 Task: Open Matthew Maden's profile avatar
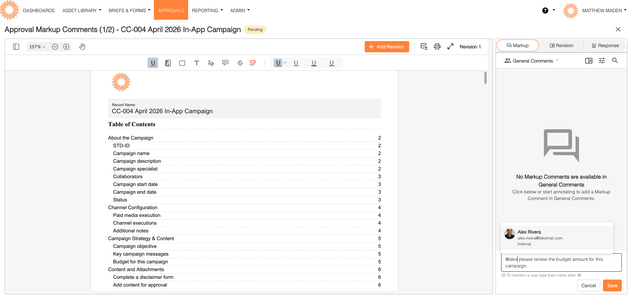571,11
